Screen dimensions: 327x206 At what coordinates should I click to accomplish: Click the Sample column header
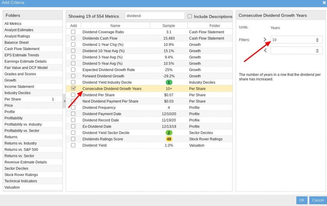[169, 25]
